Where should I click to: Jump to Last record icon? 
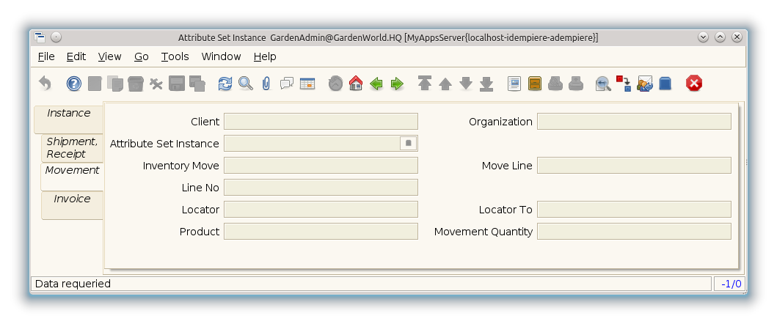[486, 84]
